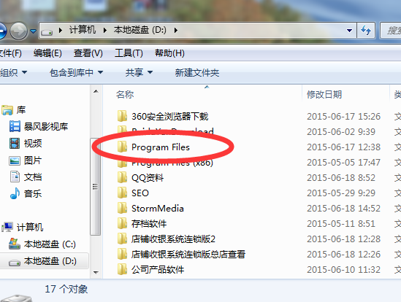
Task: Open the 查看(V) menu
Action: pyautogui.click(x=88, y=53)
